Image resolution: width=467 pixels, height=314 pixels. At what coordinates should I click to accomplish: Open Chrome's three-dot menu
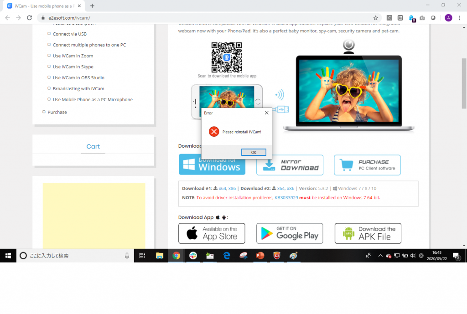[460, 18]
